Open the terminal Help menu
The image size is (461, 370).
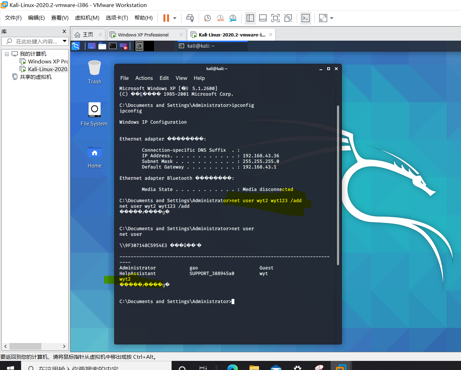(199, 78)
